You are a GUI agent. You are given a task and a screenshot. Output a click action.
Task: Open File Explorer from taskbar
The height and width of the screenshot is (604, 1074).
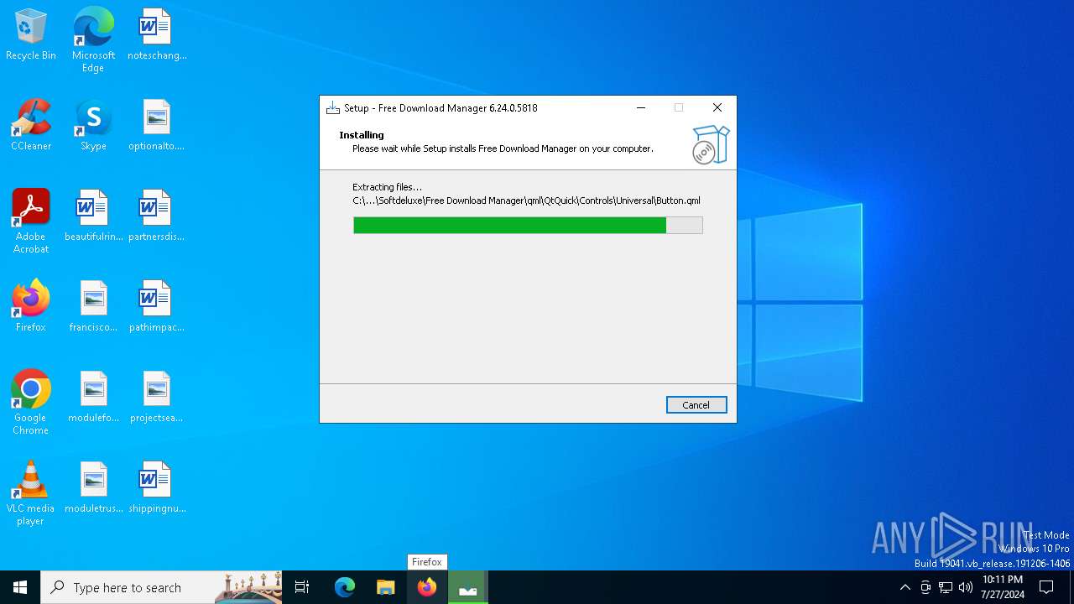click(385, 587)
